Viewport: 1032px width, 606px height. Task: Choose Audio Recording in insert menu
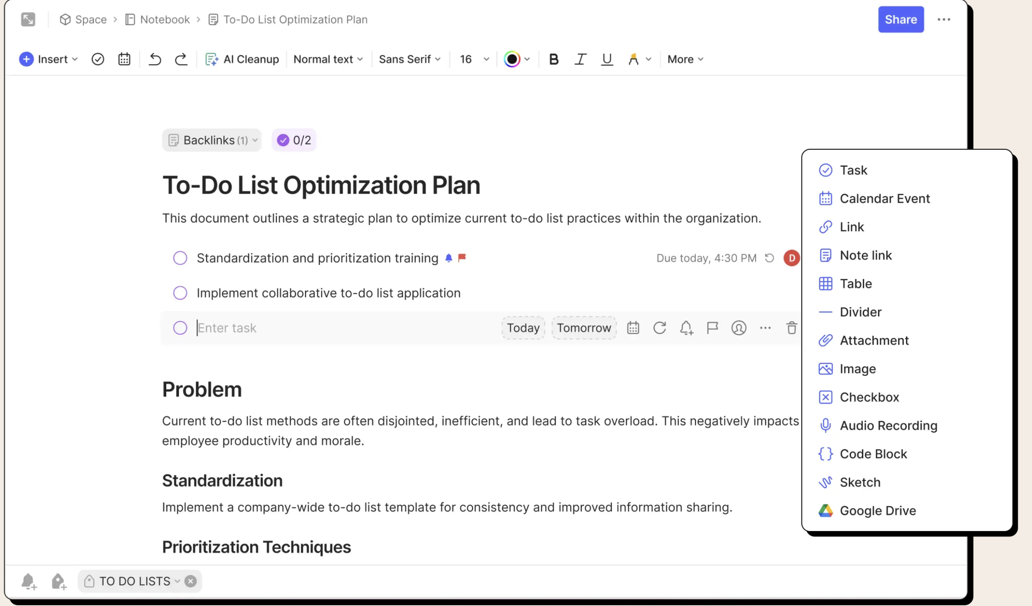888,425
